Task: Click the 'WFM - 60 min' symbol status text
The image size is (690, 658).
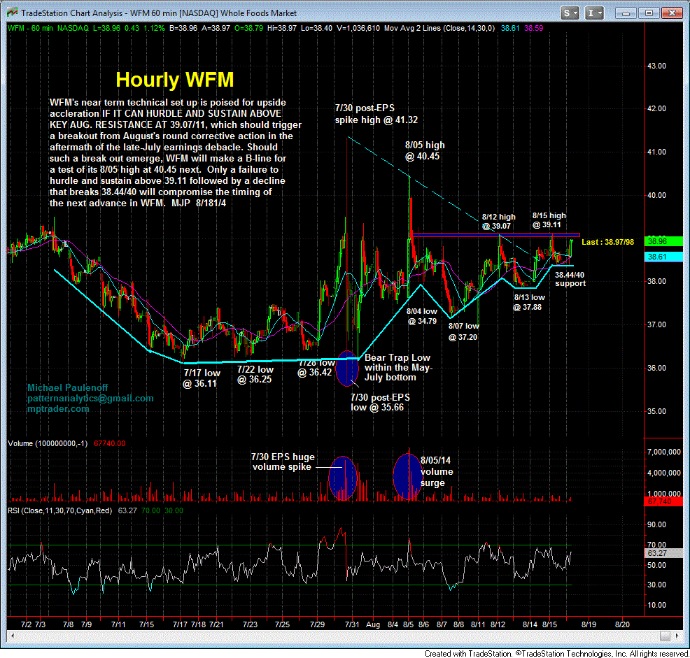Action: click(30, 28)
